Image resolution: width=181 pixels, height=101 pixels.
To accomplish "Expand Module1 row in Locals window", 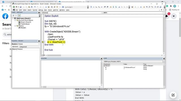I will coord(104,66).
